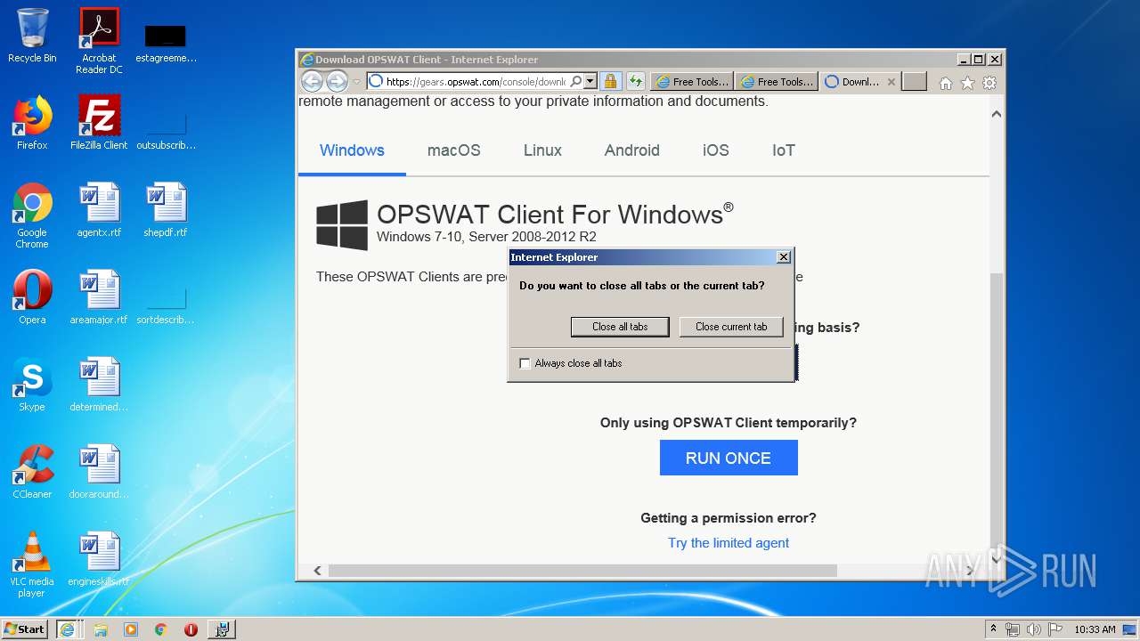
Task: Switch to the iOS platform tab
Action: [x=716, y=150]
